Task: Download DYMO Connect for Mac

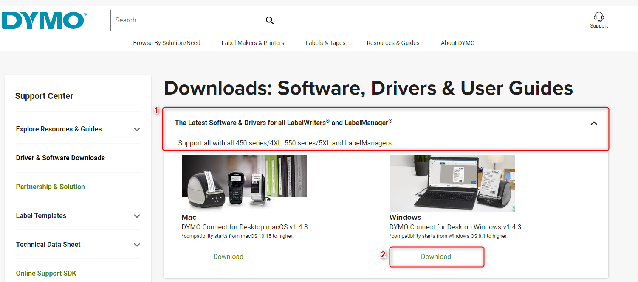Action: pyautogui.click(x=228, y=257)
